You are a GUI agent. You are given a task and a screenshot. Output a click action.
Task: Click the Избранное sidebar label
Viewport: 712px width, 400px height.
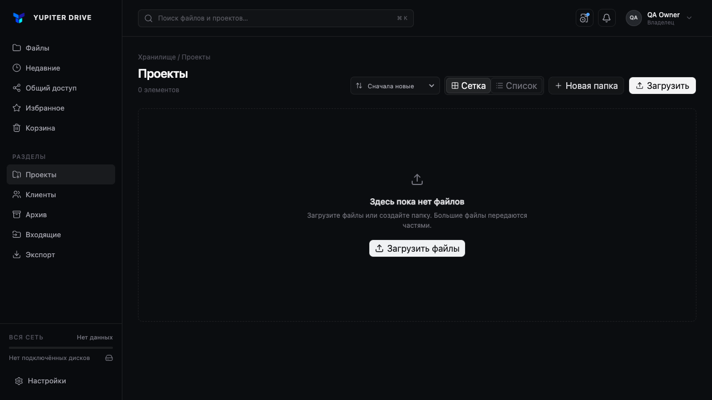point(45,108)
